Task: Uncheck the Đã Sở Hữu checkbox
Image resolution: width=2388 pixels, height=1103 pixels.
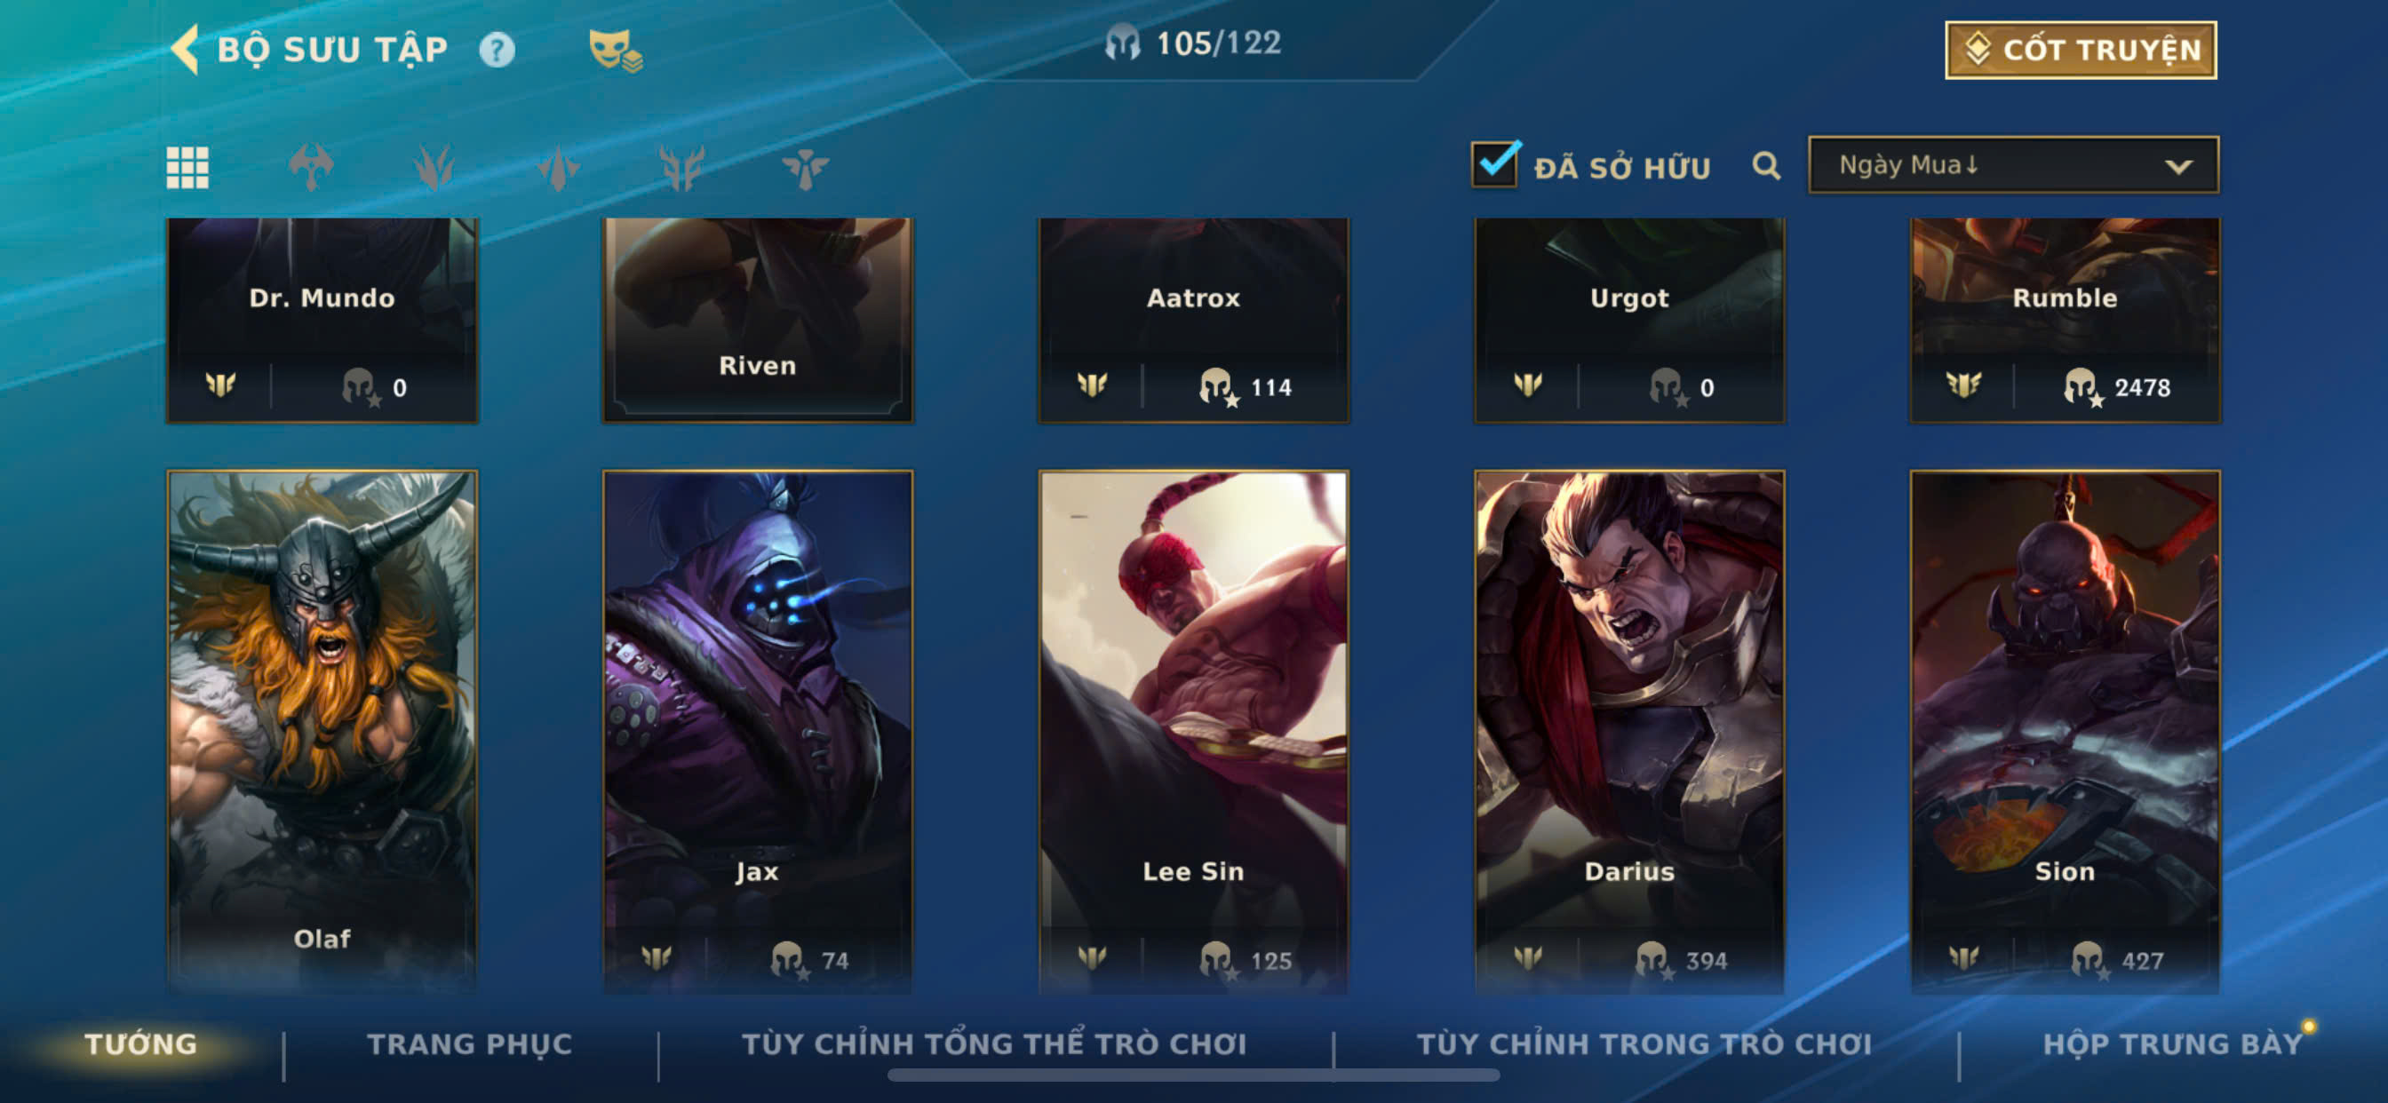Action: point(1494,164)
